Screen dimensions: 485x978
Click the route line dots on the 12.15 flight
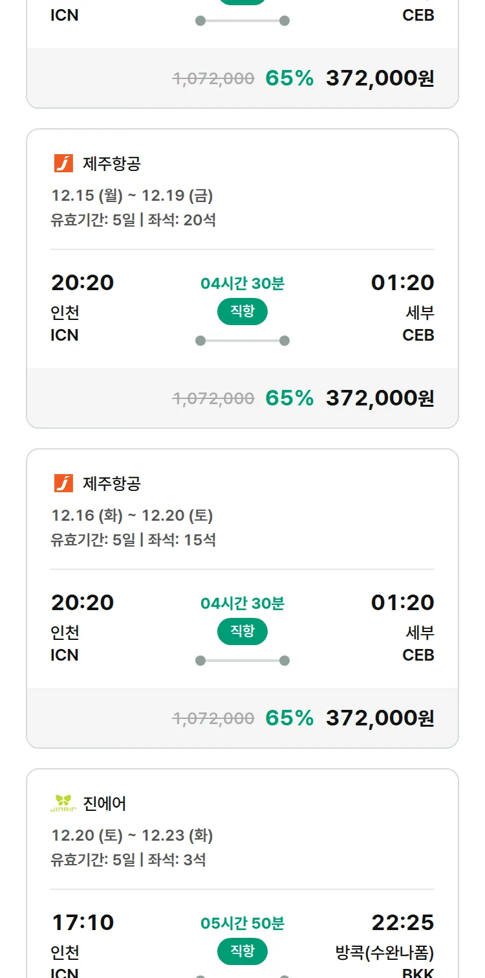(242, 341)
